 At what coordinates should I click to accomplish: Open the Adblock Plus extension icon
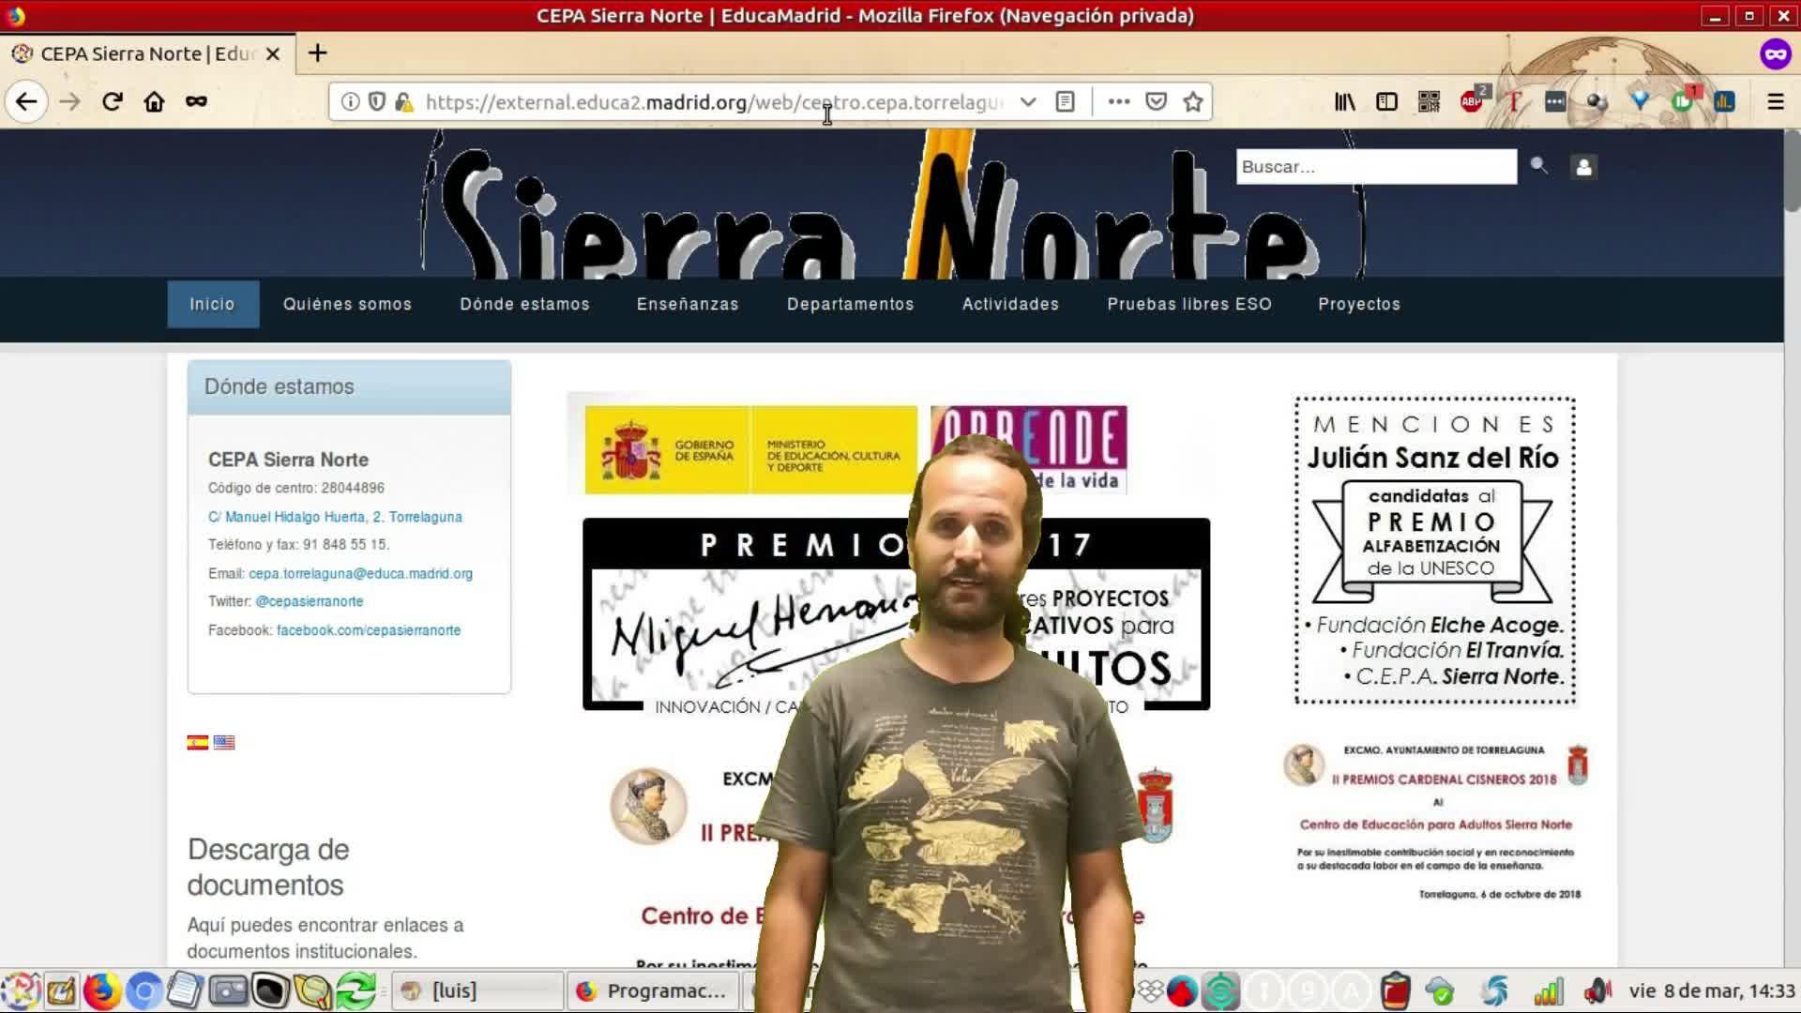[x=1472, y=101]
